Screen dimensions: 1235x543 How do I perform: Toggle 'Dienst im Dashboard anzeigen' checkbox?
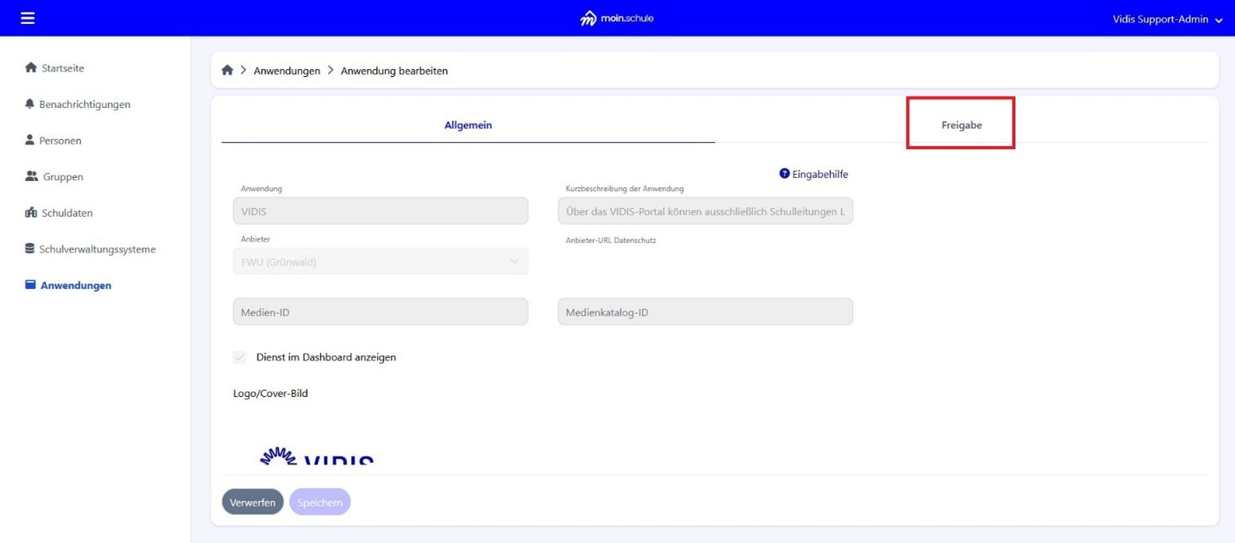[240, 357]
